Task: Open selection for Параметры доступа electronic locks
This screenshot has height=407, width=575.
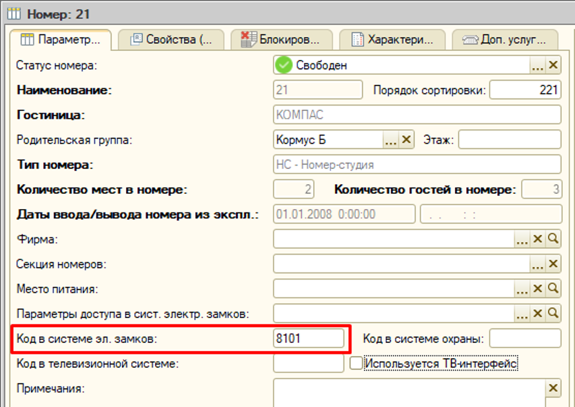Action: [x=522, y=314]
